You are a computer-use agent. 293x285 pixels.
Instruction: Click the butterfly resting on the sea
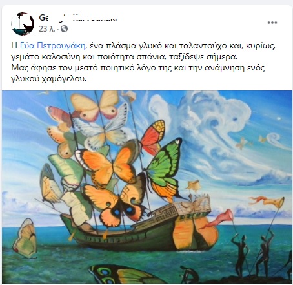point(25,238)
